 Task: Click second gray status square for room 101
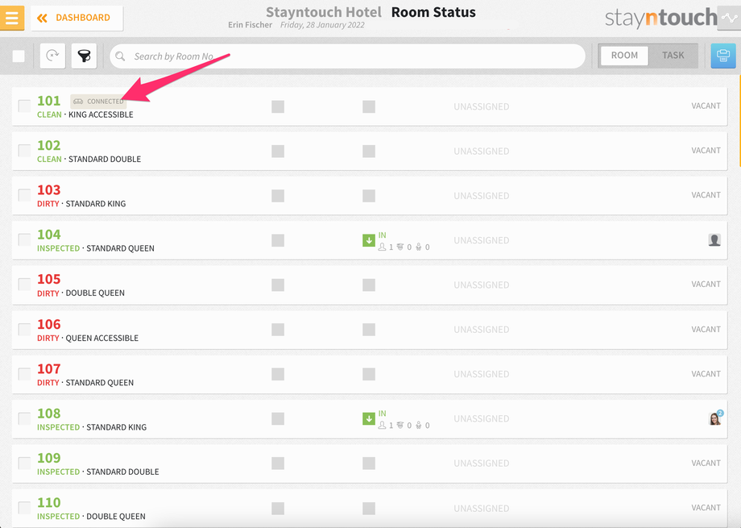369,106
